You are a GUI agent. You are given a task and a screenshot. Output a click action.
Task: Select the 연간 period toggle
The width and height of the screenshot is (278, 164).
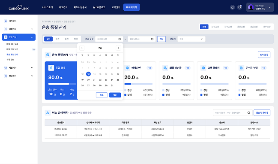click(76, 39)
